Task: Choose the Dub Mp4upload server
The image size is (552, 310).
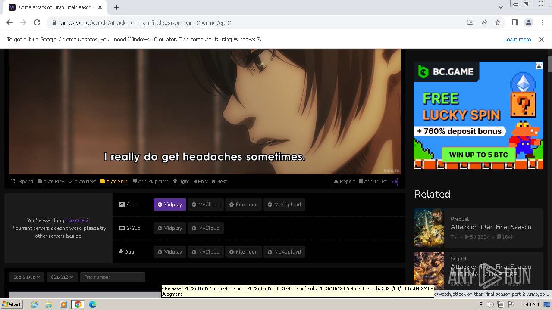Action: click(284, 252)
